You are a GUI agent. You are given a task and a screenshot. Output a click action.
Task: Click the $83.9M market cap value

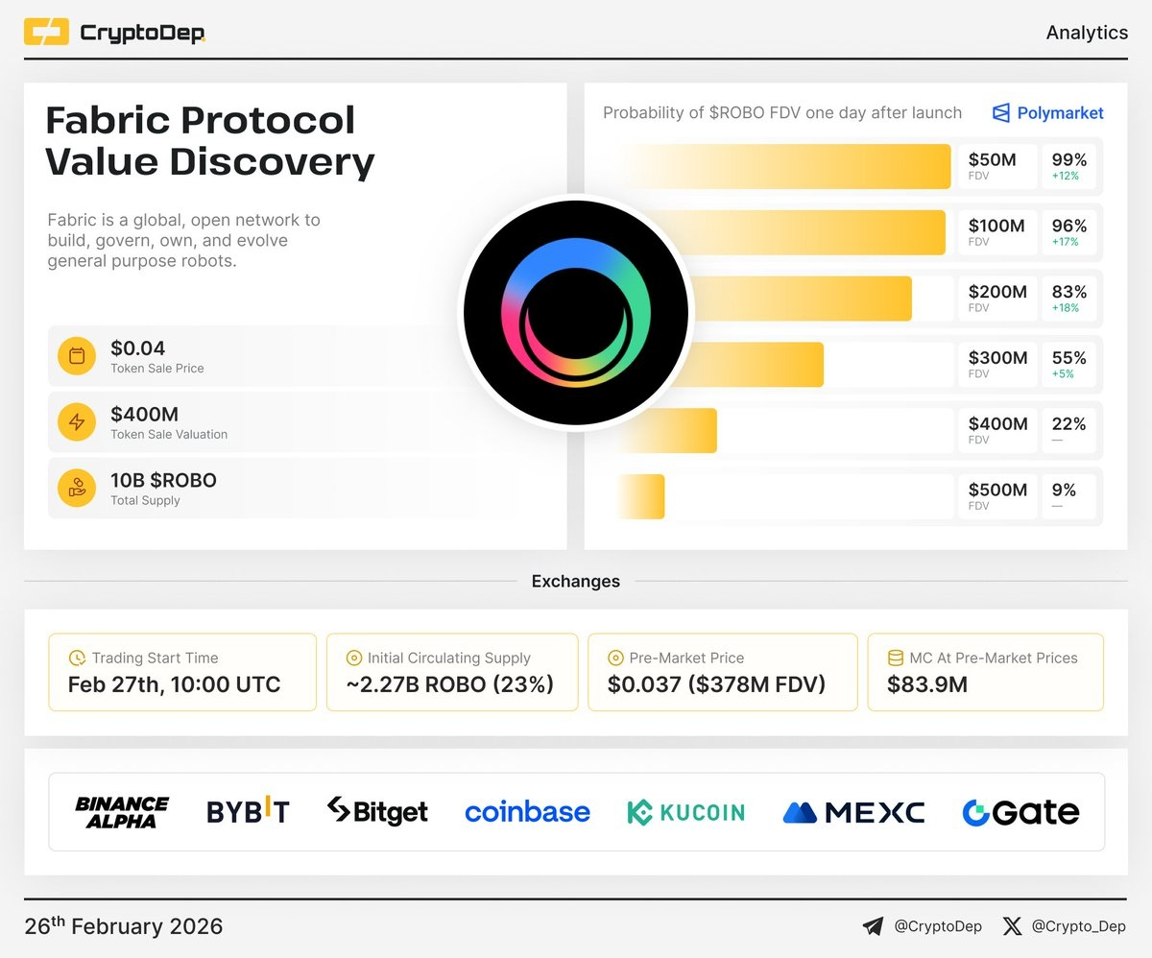tap(926, 685)
